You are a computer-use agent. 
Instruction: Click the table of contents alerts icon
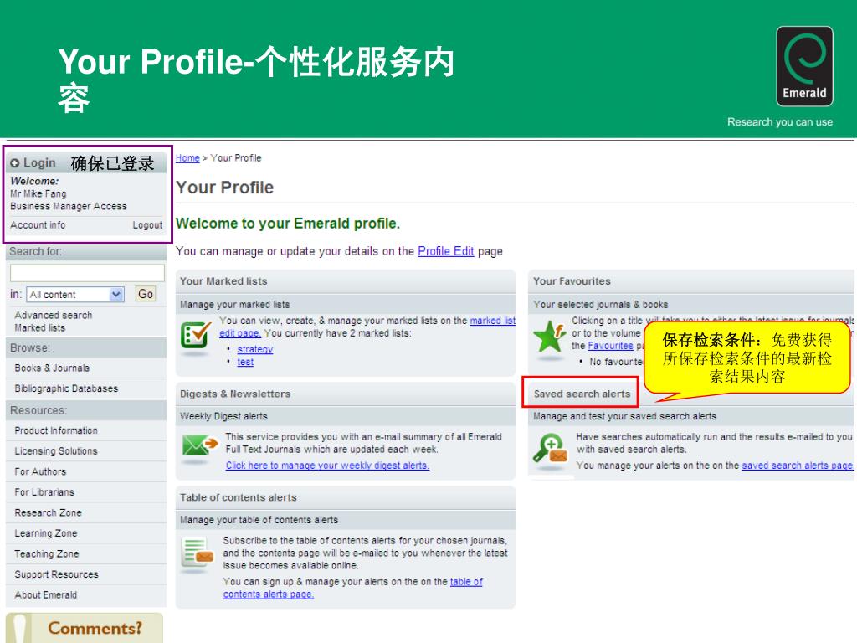tap(197, 553)
